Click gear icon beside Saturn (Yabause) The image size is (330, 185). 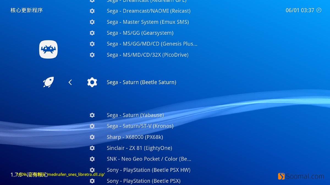click(92, 115)
